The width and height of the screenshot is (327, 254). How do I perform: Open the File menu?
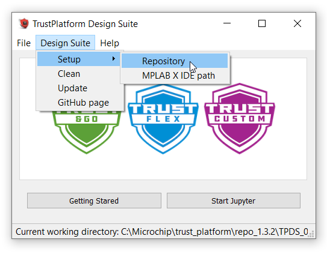click(x=23, y=43)
